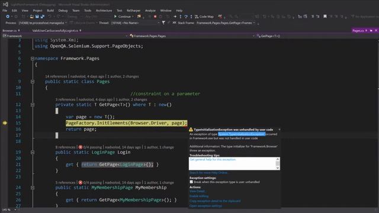Open the Continue button dropdown arrow
The image size is (379, 213).
133,17
